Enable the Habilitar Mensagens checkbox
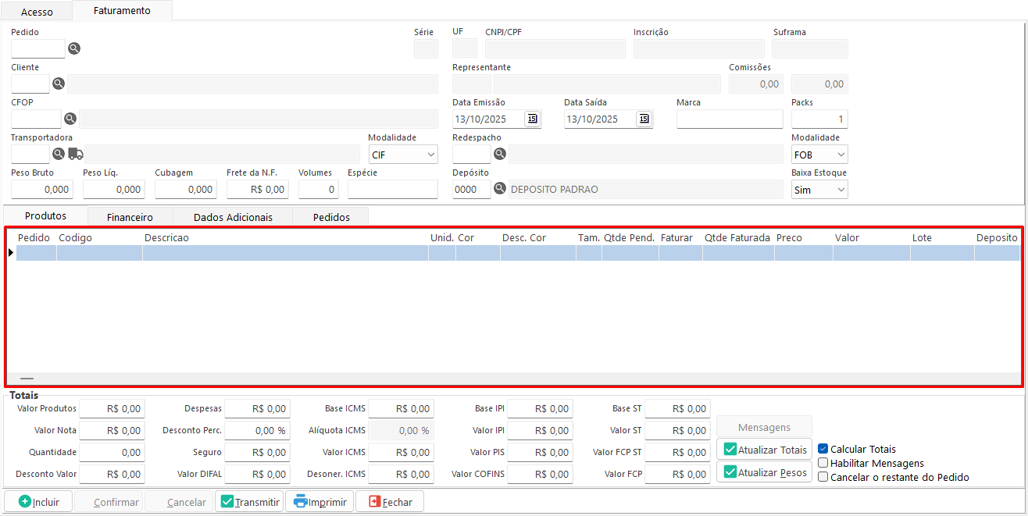This screenshot has width=1028, height=516. click(823, 463)
